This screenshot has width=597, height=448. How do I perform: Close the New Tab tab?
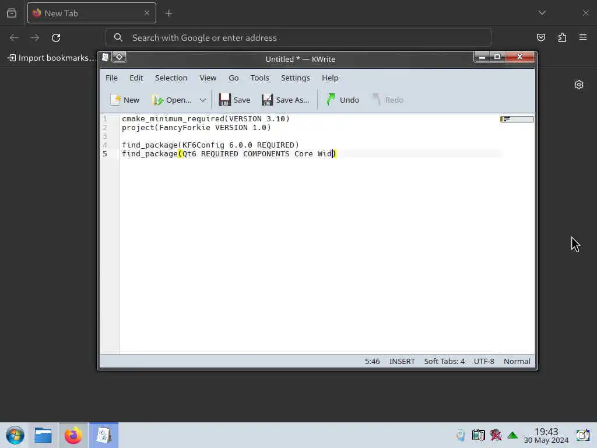[147, 13]
